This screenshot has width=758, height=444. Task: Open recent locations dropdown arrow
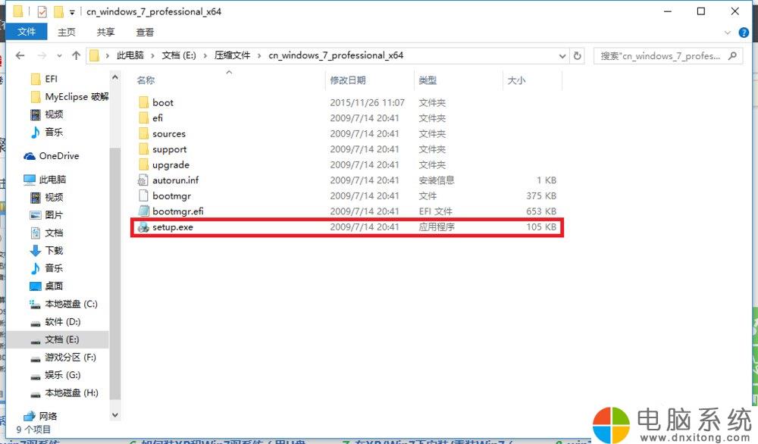(59, 55)
